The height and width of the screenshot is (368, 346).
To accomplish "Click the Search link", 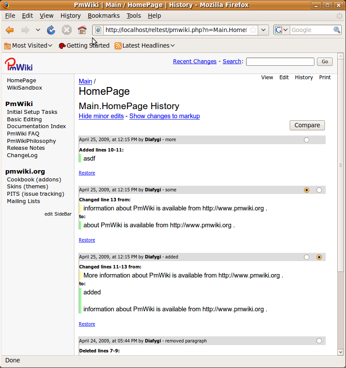I will pyautogui.click(x=232, y=61).
